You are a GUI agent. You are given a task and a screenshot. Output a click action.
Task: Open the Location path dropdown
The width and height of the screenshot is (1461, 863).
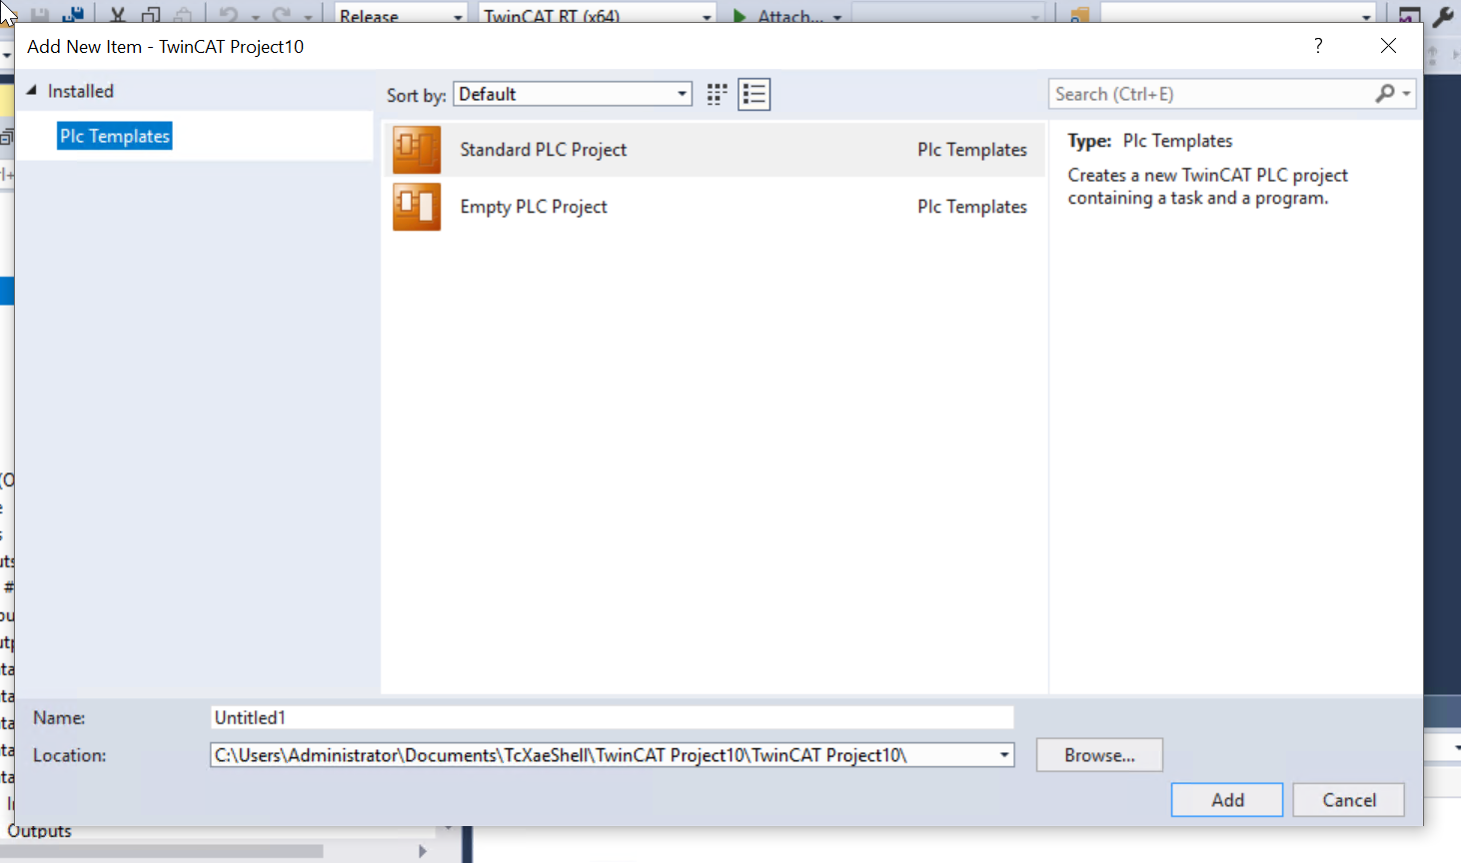point(1004,755)
